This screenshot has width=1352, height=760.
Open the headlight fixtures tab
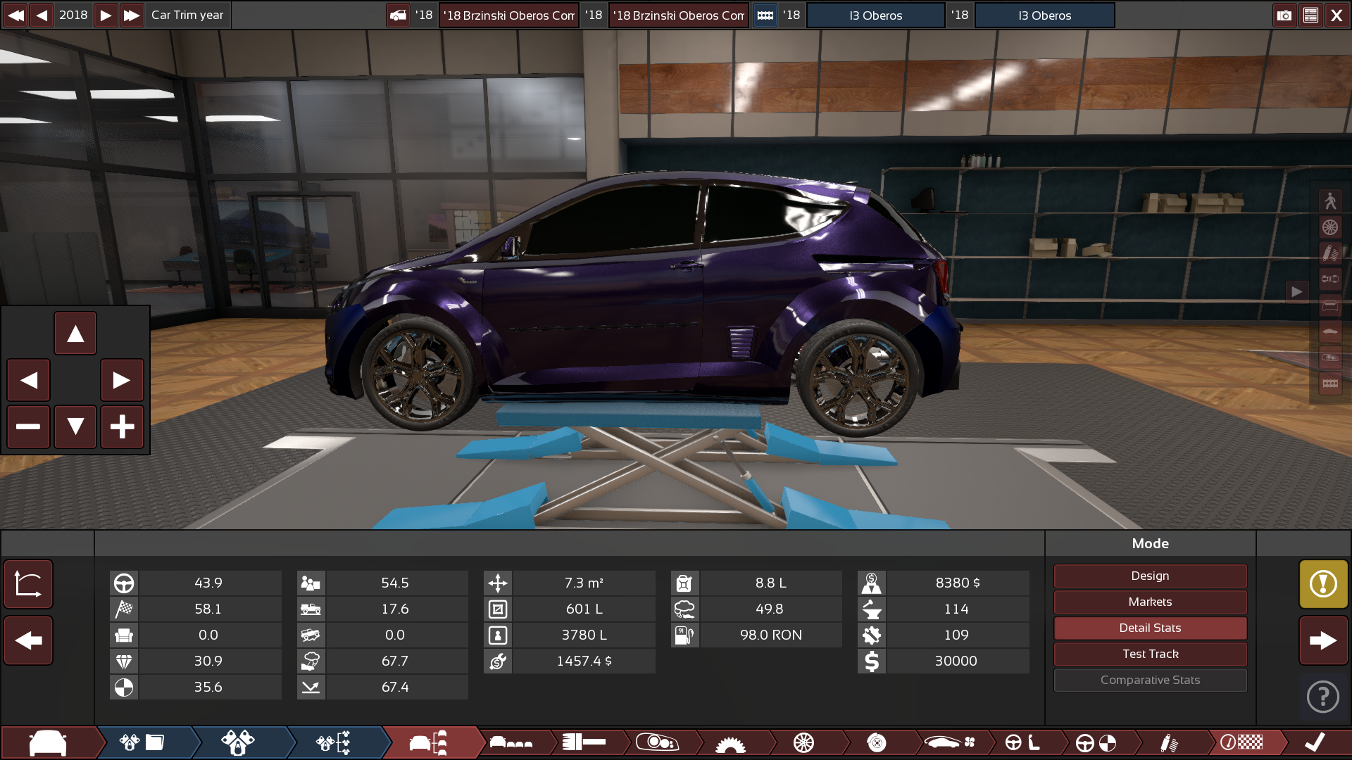pos(657,742)
